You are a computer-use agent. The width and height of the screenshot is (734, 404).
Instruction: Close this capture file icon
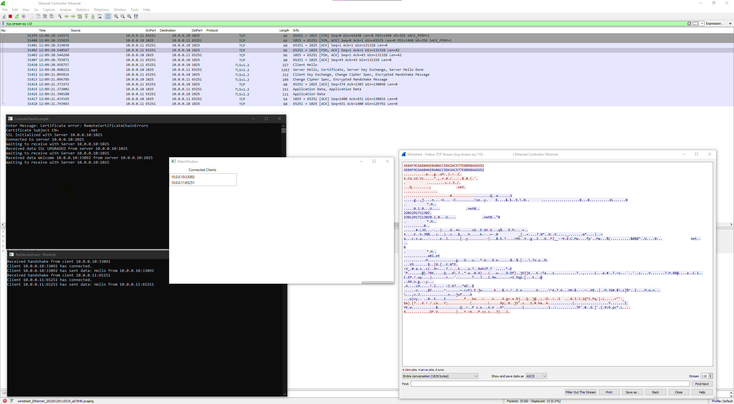tap(45, 16)
